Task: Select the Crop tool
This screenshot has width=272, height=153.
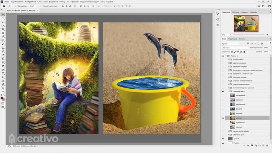Action: click(3, 29)
